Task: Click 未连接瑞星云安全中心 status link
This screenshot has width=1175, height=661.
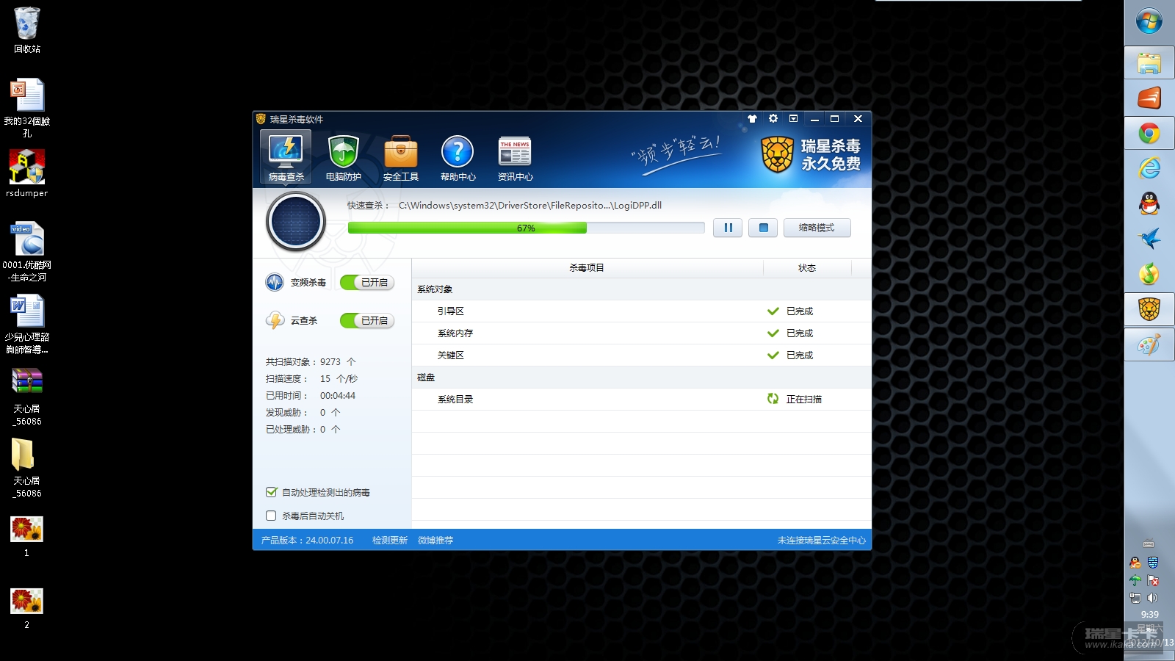Action: point(822,540)
